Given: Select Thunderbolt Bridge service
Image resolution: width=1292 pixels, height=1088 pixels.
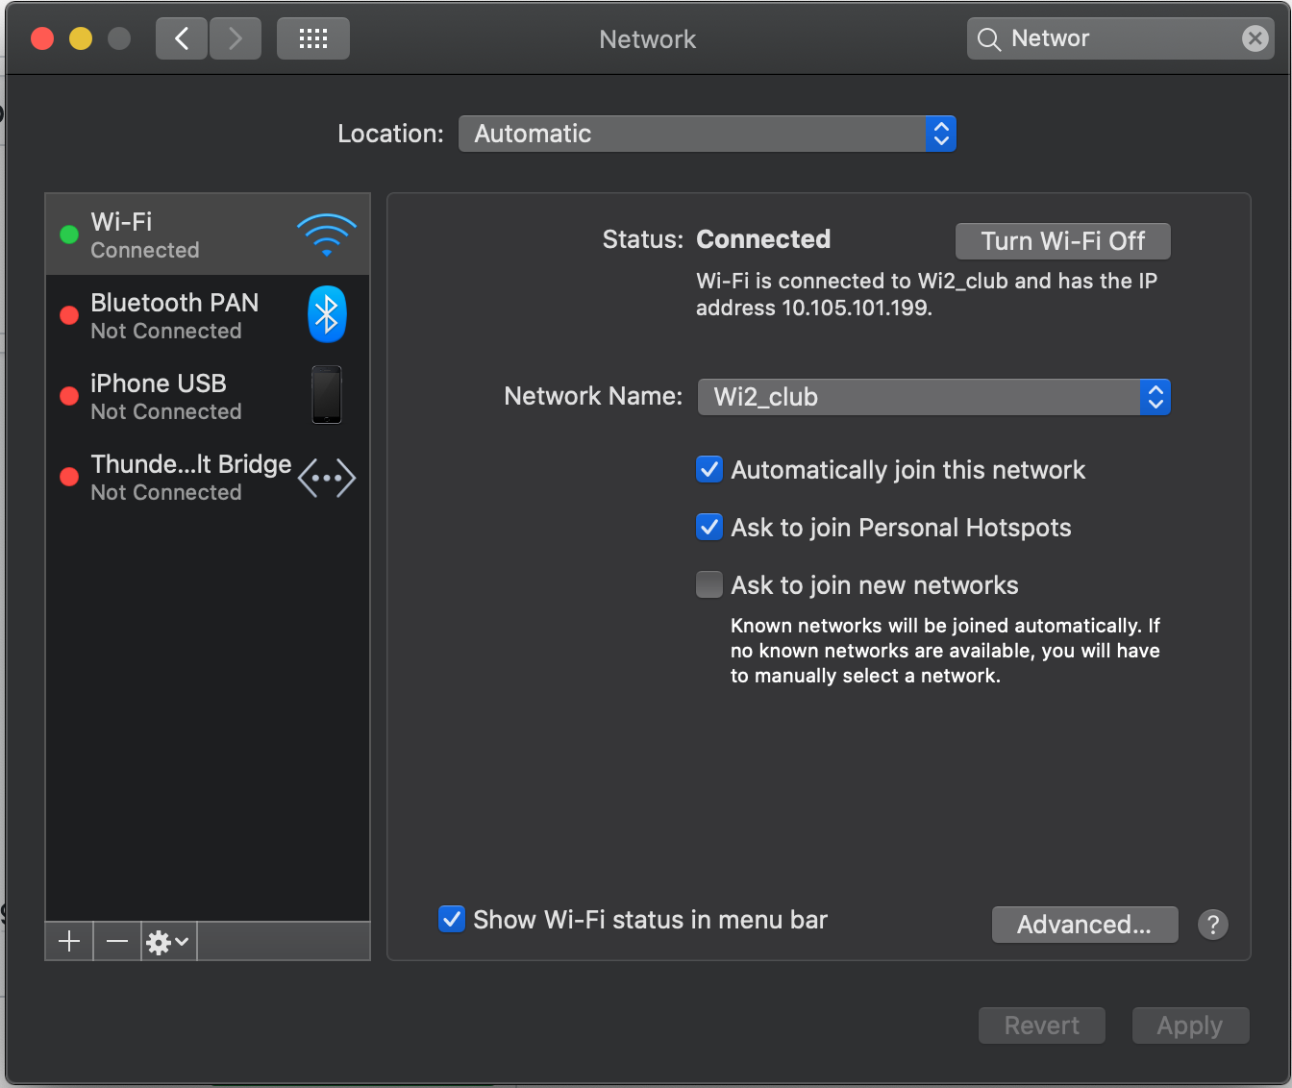Looking at the screenshot, I should click(x=208, y=477).
